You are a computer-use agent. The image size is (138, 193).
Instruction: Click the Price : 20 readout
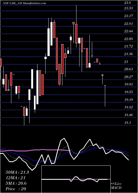16,189
